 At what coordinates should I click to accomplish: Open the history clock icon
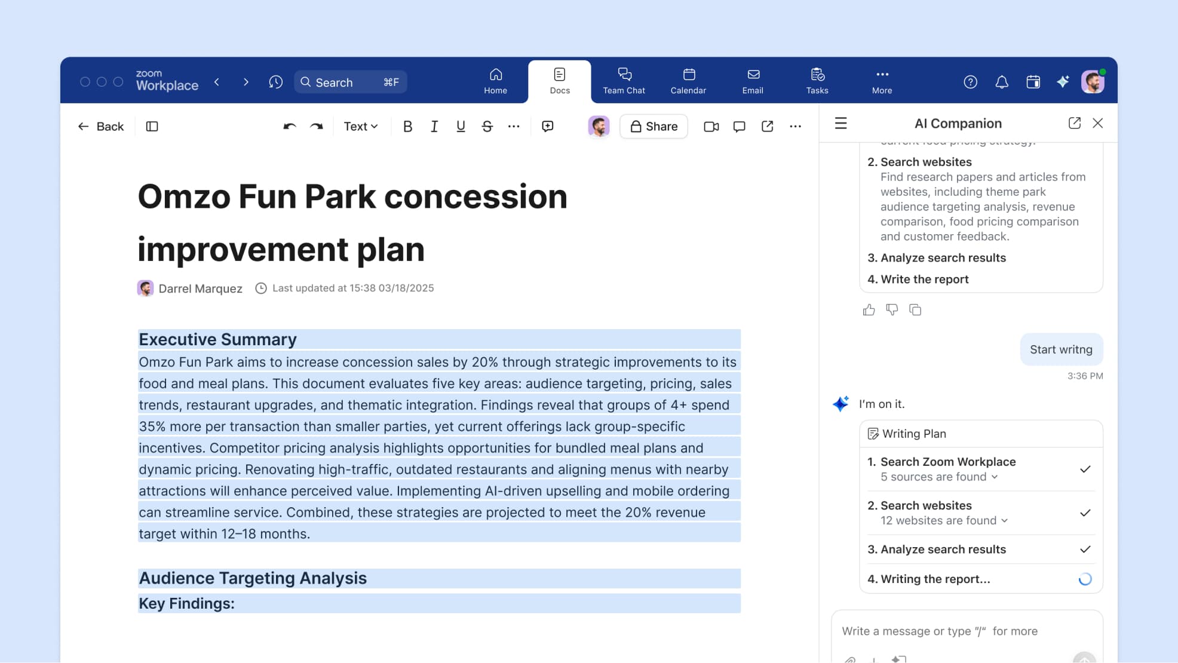click(275, 82)
